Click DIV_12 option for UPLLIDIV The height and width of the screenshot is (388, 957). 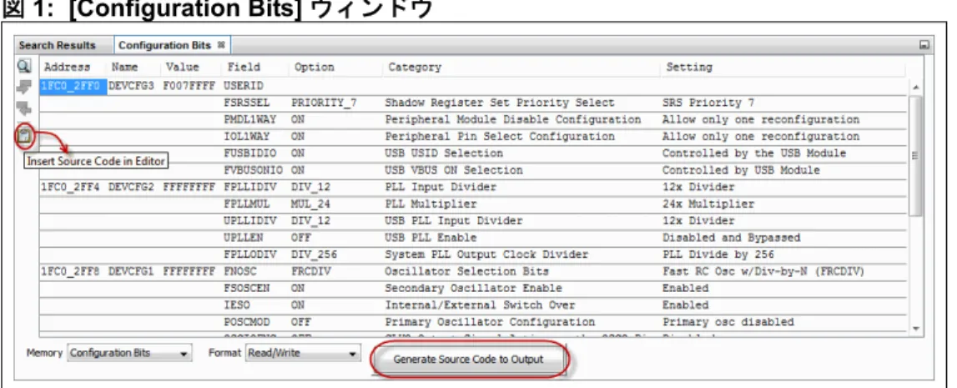pyautogui.click(x=310, y=220)
